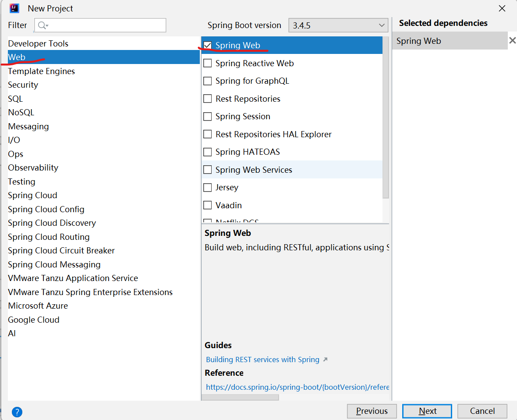Tick the Spring HATEOAS checkbox

pos(207,152)
